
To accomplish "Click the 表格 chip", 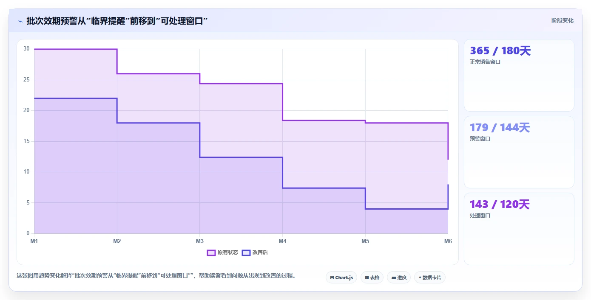I will pyautogui.click(x=372, y=278).
